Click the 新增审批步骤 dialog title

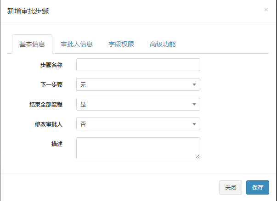point(28,11)
